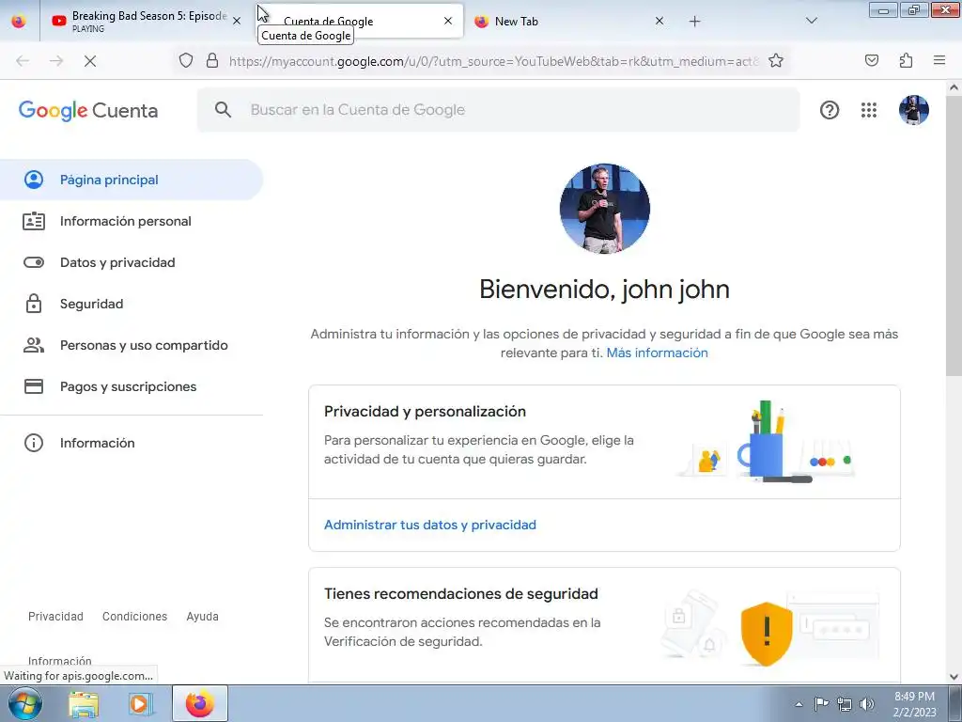Click page scrollbar down arrow
Screen dimensions: 962x722
954,677
